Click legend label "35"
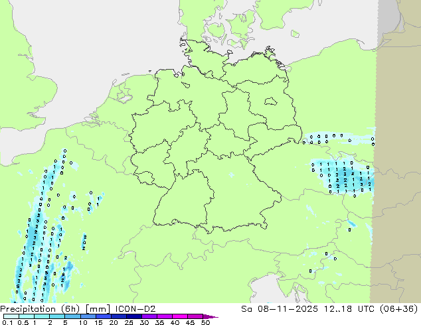The width and height of the screenshot is (421, 325). (x=159, y=322)
